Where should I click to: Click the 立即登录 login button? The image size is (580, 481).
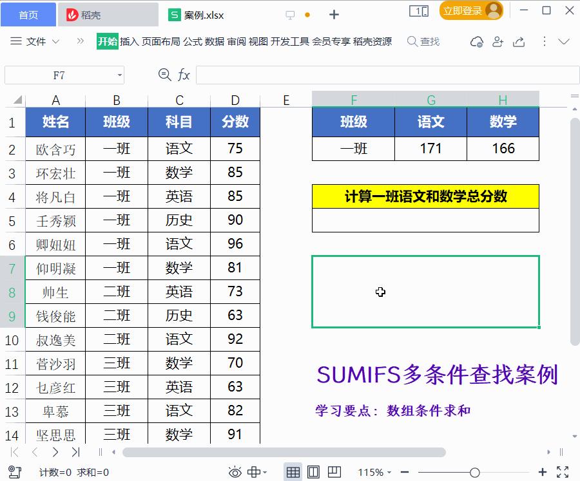pyautogui.click(x=463, y=11)
